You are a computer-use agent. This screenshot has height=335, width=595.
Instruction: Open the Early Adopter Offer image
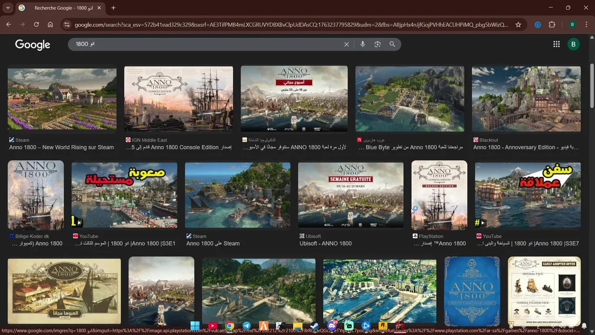point(544,291)
